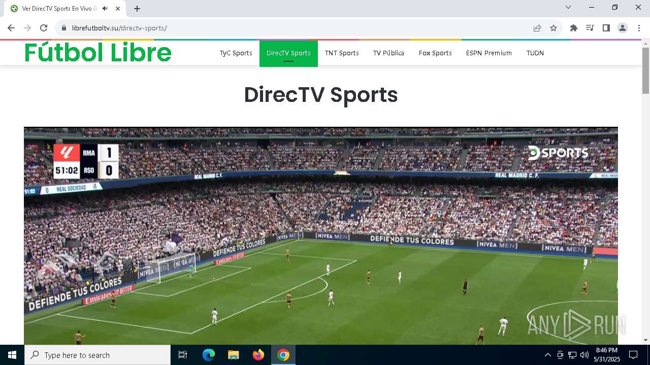
Task: Open the ESPN Premium channel
Action: 489,53
